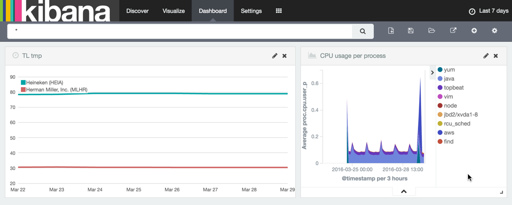Toggle the java legend series
This screenshot has width=512, height=205.
click(x=449, y=79)
